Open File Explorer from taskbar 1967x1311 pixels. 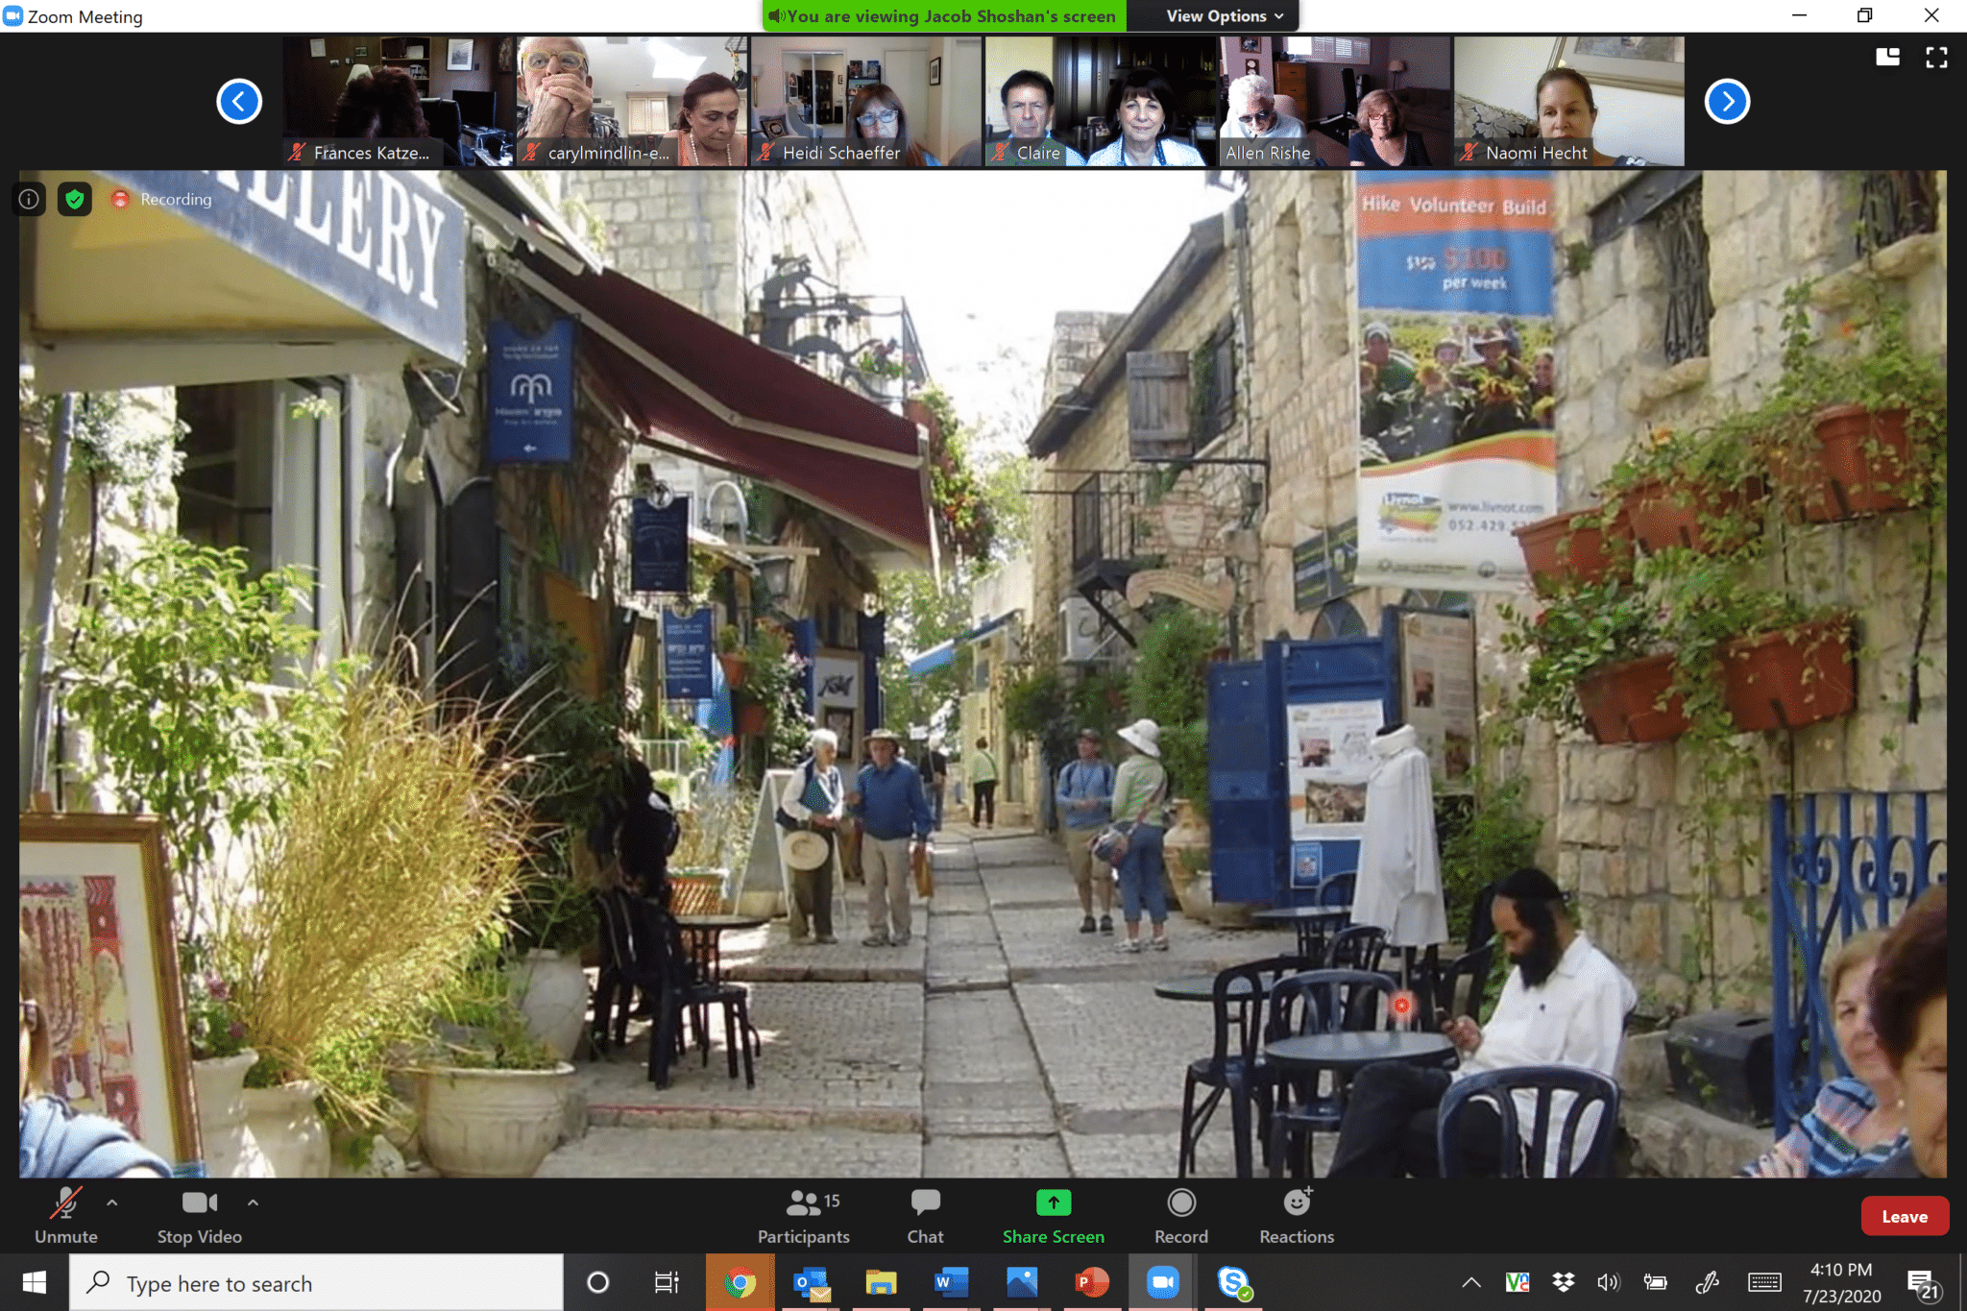[881, 1282]
